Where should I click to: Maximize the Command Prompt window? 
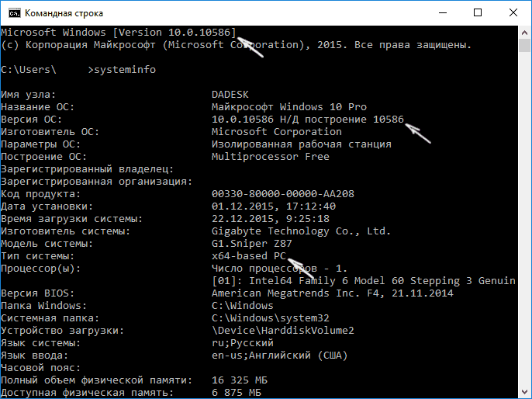tap(478, 13)
